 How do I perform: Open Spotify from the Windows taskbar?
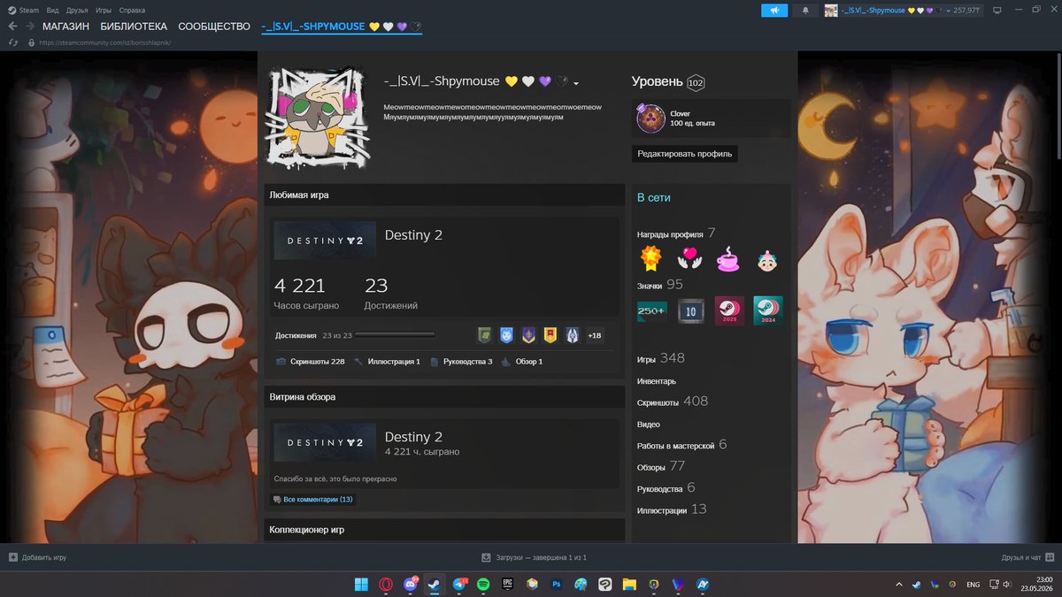[483, 584]
